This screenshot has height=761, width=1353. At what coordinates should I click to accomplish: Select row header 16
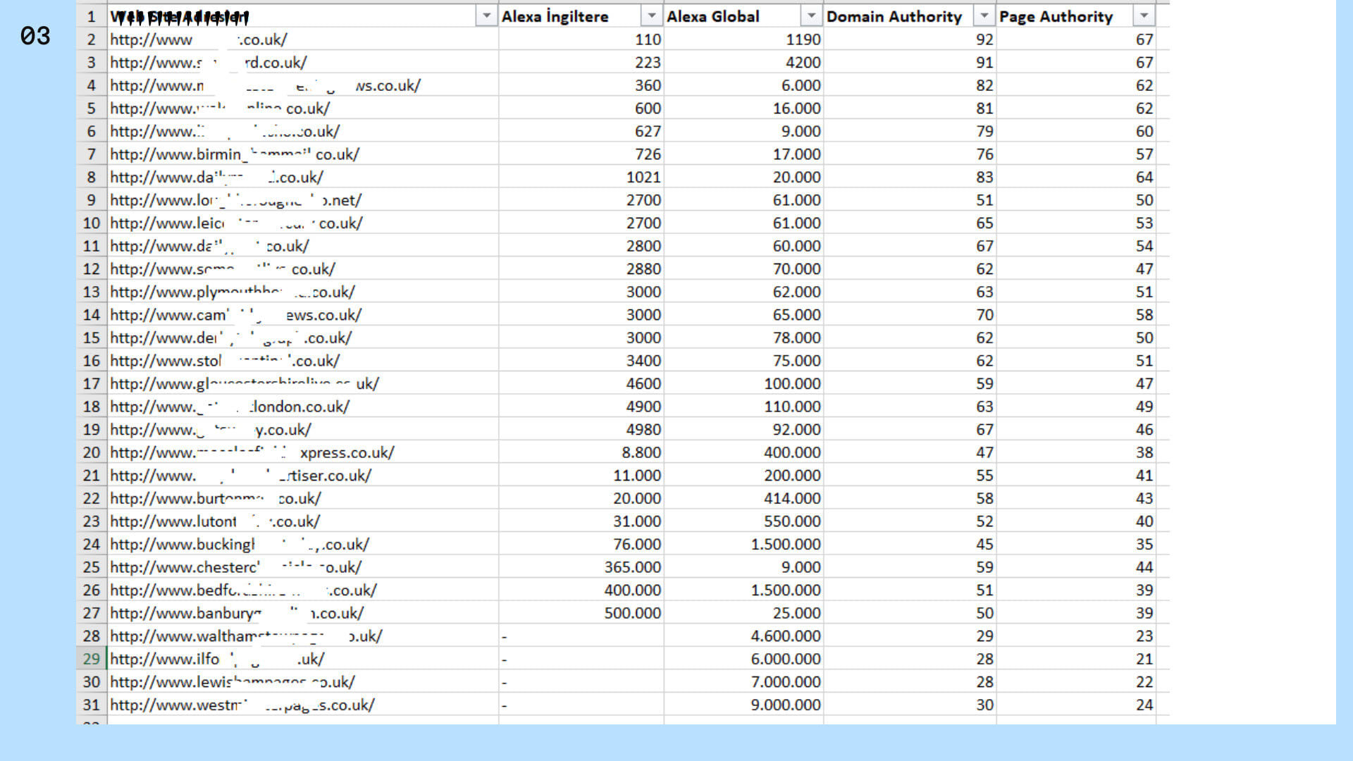tap(92, 361)
